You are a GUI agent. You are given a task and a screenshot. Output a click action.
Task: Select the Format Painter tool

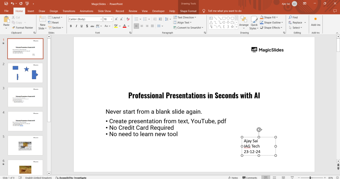22,28
